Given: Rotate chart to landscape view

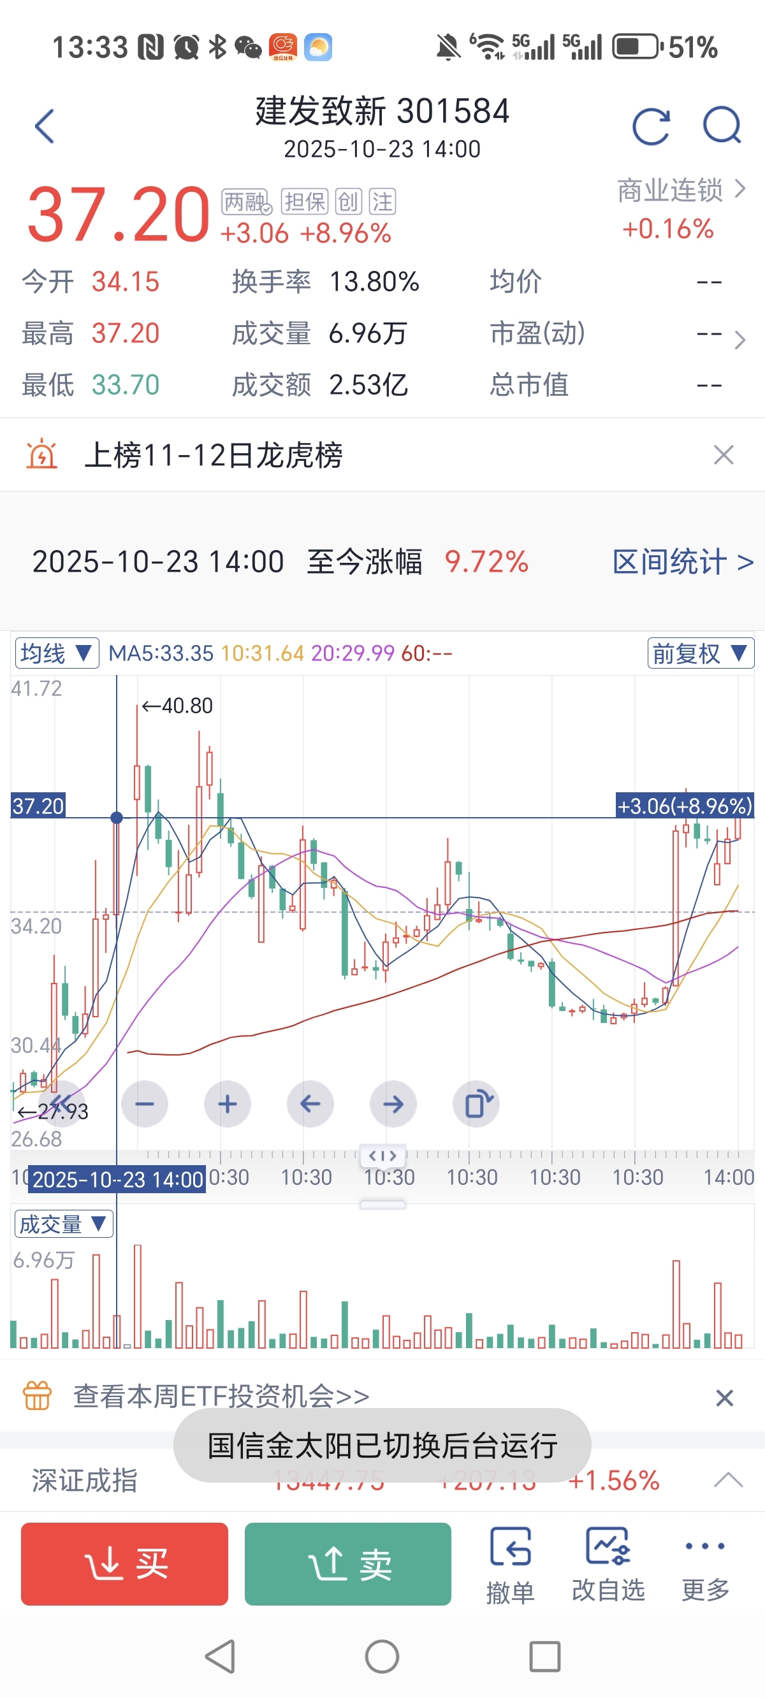Looking at the screenshot, I should point(476,1103).
